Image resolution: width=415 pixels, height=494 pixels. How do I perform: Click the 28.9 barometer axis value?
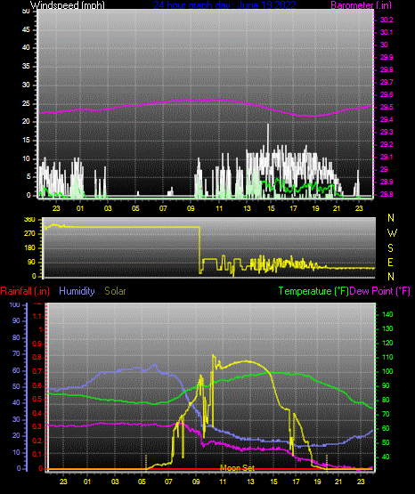click(387, 182)
